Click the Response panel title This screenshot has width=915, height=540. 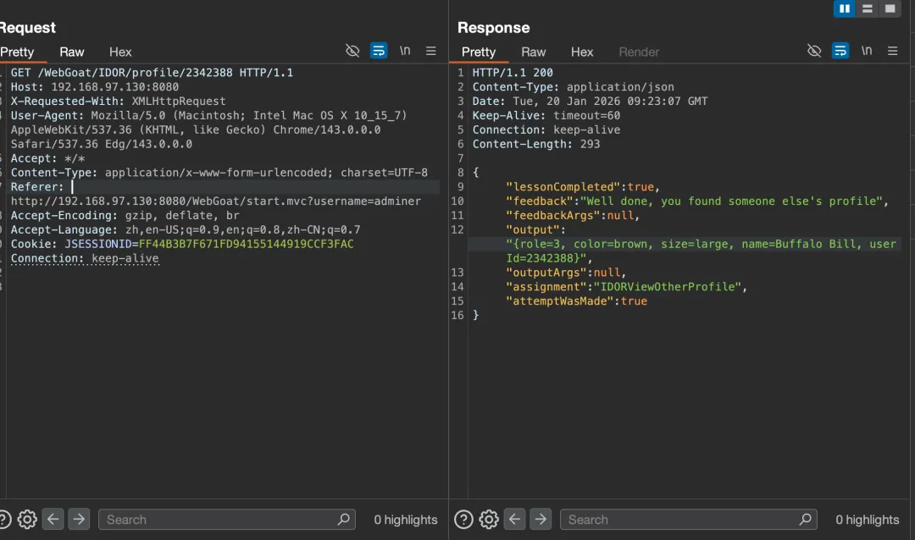pos(493,27)
